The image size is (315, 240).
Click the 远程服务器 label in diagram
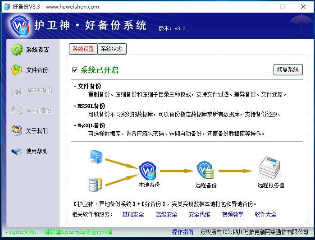(271, 185)
